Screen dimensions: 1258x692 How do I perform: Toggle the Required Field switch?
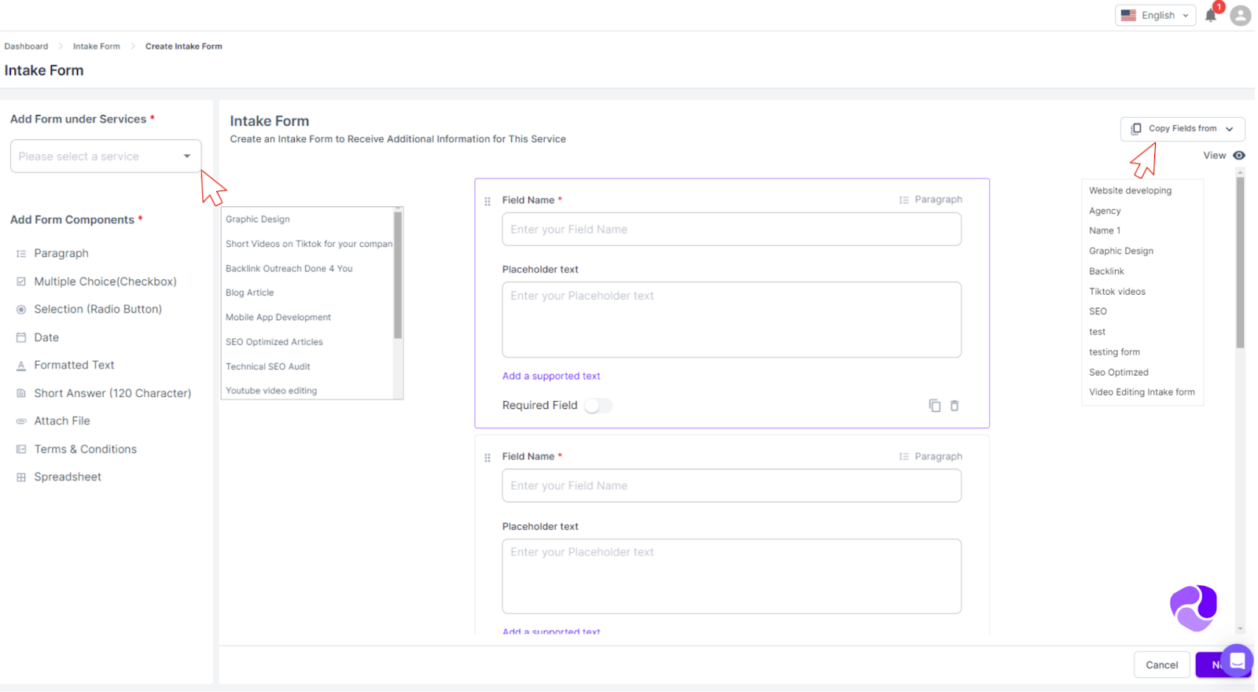point(598,406)
